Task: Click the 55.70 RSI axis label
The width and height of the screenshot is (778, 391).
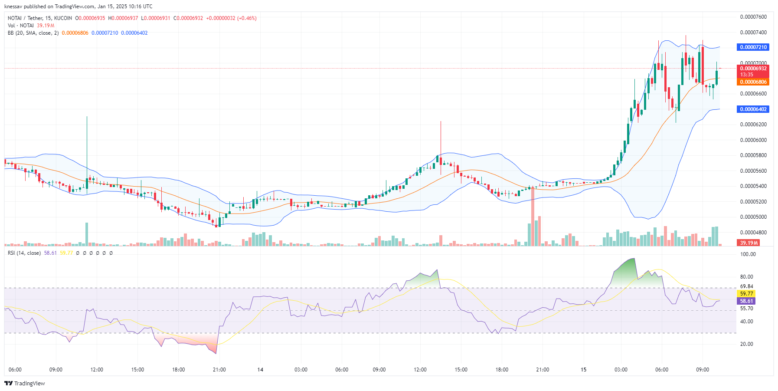Action: (746, 309)
